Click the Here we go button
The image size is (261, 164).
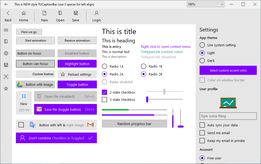click(x=29, y=32)
